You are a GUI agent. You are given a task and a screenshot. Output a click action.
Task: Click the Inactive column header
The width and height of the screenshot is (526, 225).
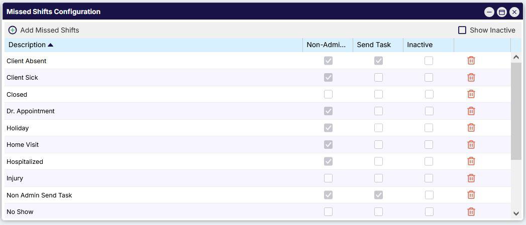pos(429,45)
